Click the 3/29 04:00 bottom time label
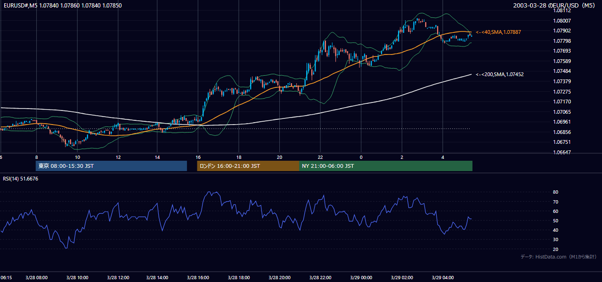This screenshot has height=282, width=602. pos(442,278)
